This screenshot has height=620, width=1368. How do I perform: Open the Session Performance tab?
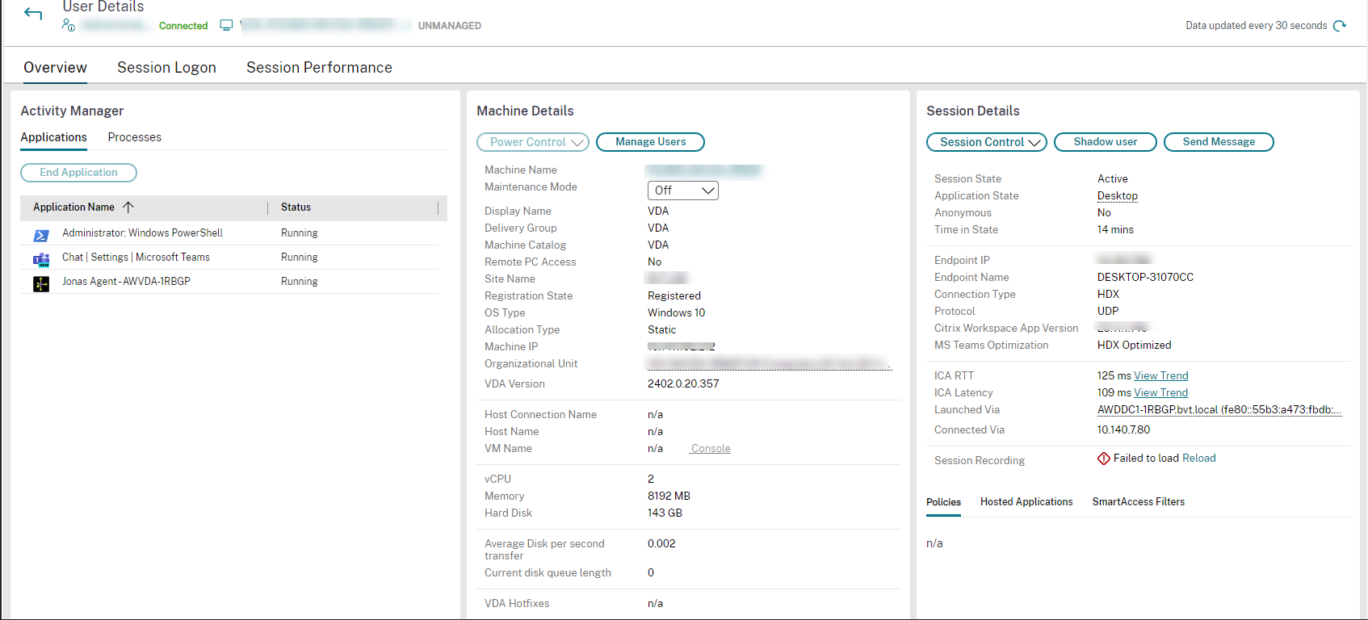319,68
